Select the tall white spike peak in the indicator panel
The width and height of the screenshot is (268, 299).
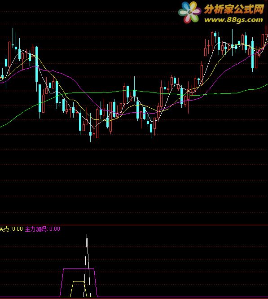(87, 235)
